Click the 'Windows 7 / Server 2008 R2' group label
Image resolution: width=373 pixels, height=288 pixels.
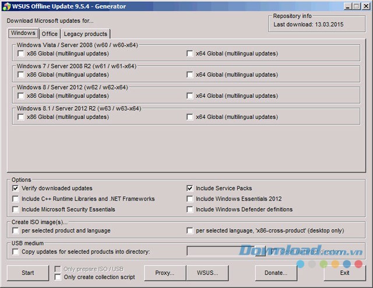click(76, 66)
